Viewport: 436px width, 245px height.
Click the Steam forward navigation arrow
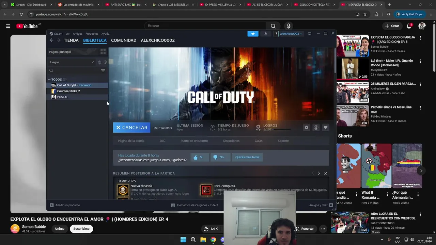[x=59, y=40]
